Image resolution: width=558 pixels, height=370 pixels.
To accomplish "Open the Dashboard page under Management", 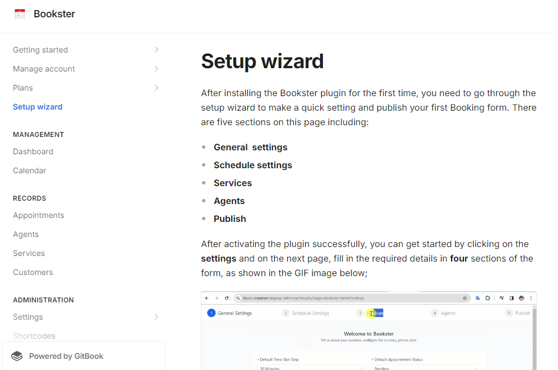I will click(33, 151).
